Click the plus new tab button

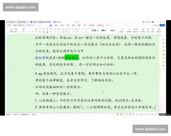(77, 22)
